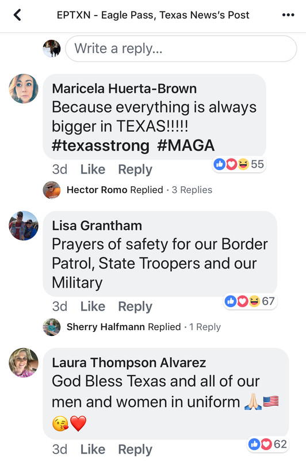This screenshot has height=461, width=306.
Task: Like Laura Thompson Alvarez's comment
Action: pos(93,449)
